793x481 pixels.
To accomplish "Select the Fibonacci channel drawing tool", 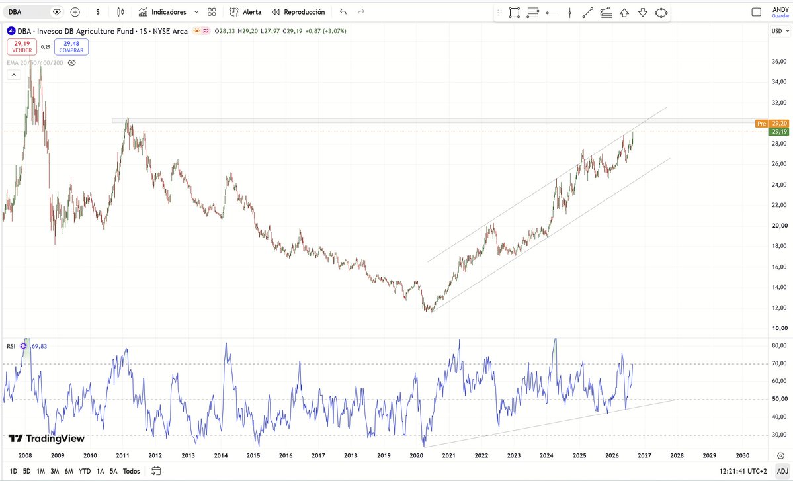I will click(606, 13).
